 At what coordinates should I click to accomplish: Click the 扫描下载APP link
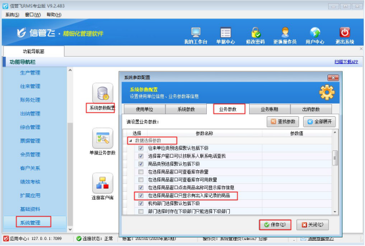click(346, 62)
